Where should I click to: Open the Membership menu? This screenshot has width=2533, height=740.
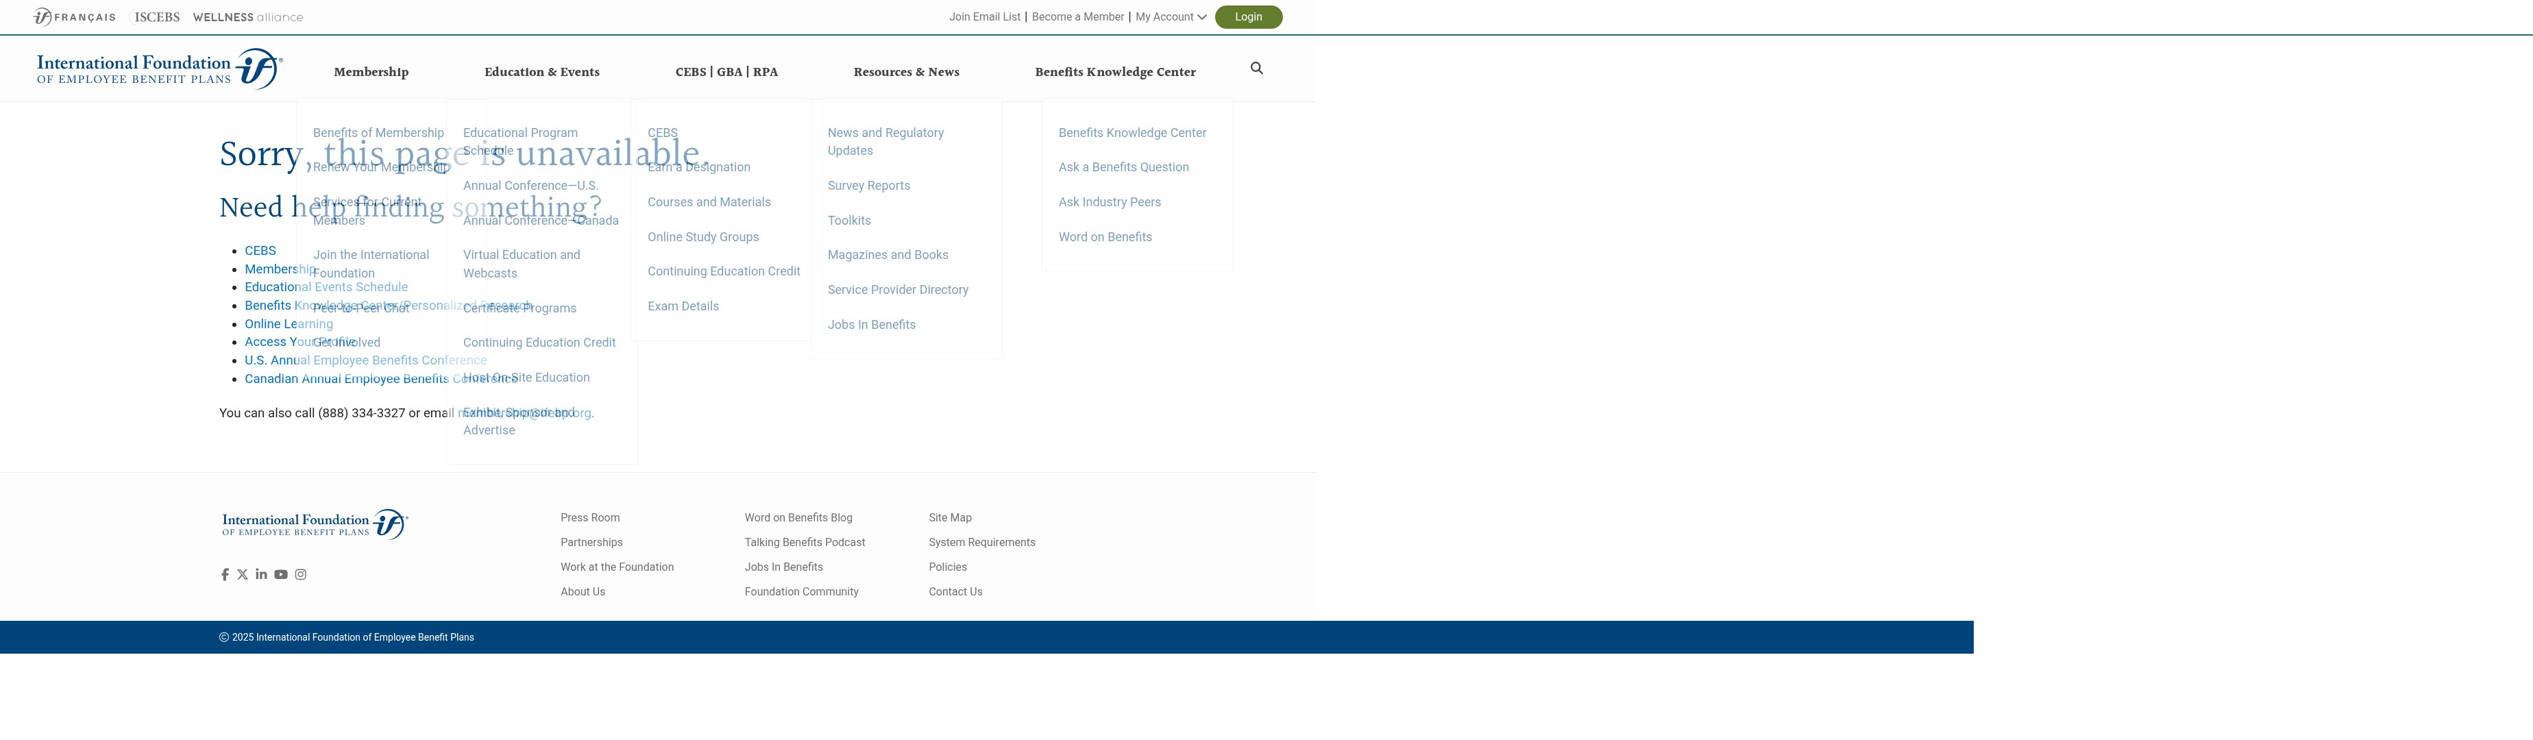pyautogui.click(x=371, y=72)
